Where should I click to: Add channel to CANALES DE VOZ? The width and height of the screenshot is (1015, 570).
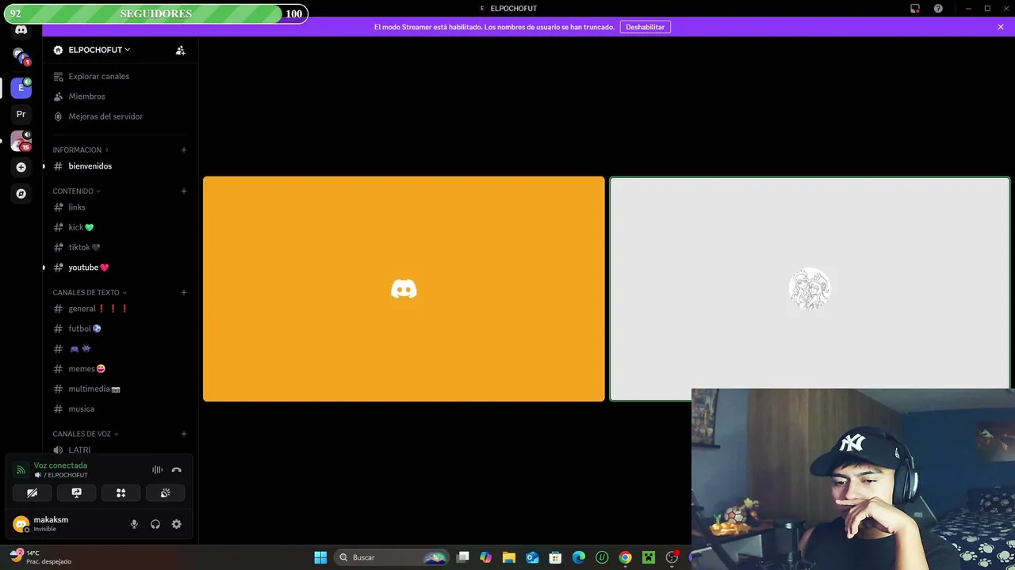click(x=183, y=434)
